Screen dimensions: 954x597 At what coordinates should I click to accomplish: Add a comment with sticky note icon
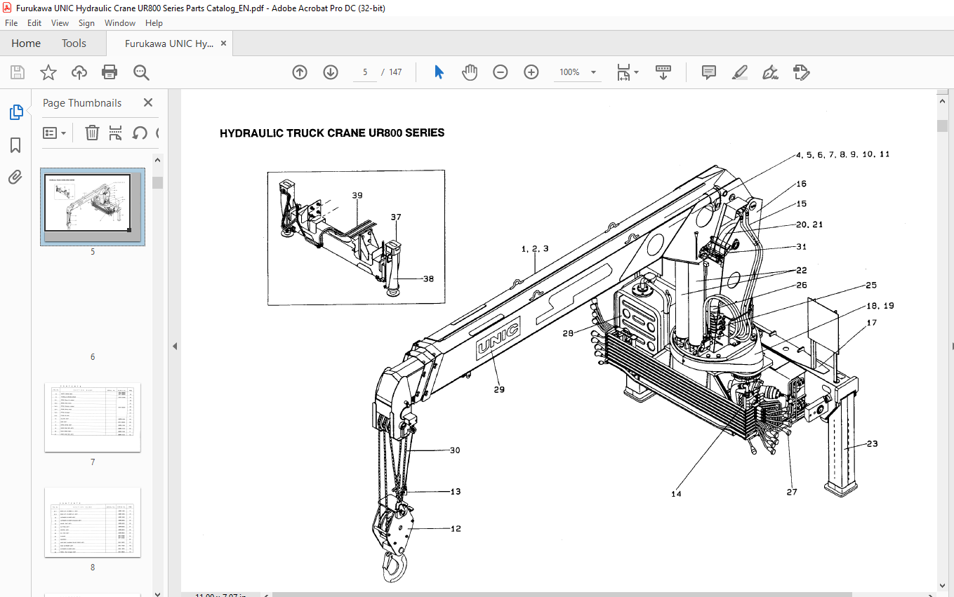708,72
